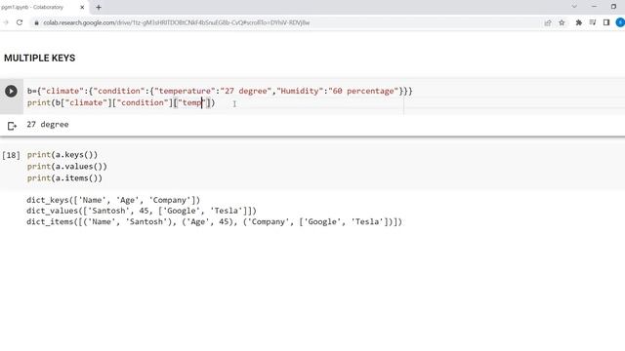Click the dict_keys output line
625x351 pixels.
(x=113, y=200)
